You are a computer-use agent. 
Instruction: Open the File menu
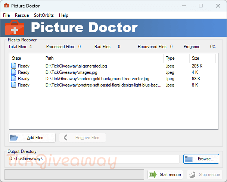(x=6, y=15)
